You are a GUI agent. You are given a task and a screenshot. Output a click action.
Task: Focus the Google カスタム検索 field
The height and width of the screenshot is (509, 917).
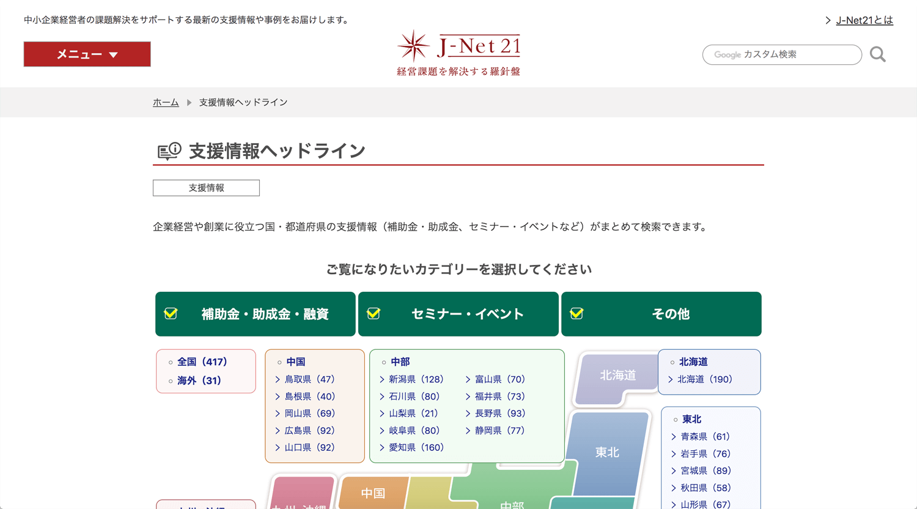coord(782,54)
